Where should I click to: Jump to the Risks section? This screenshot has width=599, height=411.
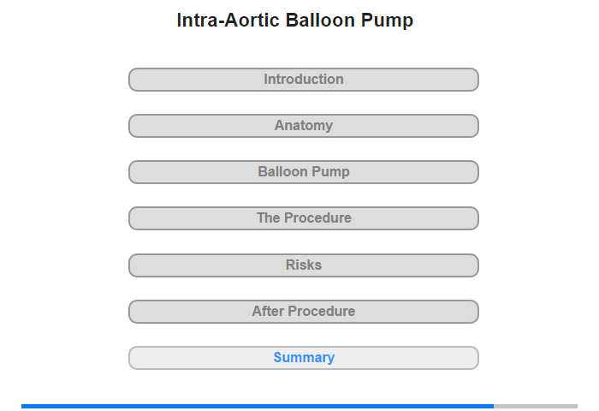tap(303, 265)
